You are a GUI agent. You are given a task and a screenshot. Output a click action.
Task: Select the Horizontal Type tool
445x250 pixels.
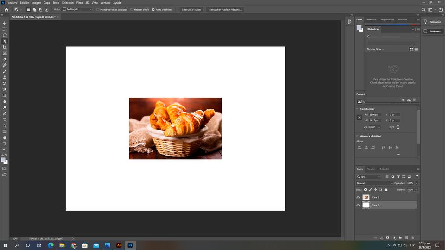[5, 119]
